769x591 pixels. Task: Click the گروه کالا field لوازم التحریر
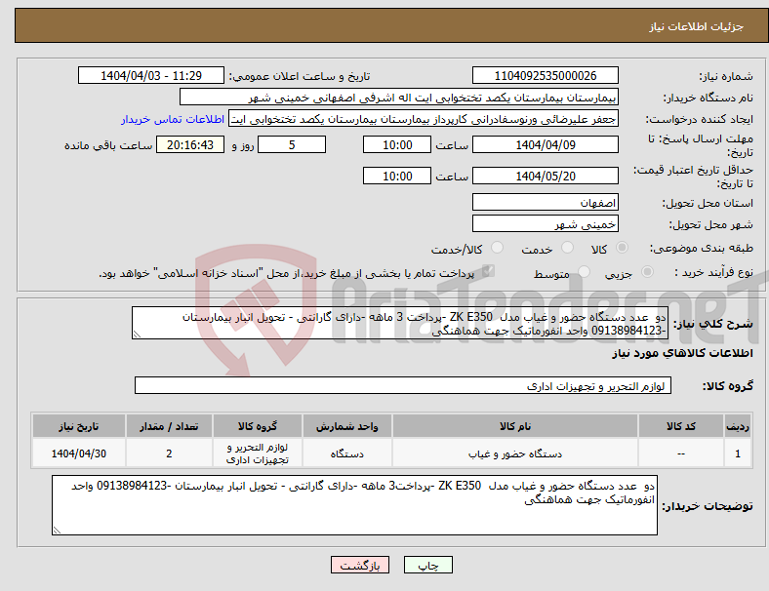pyautogui.click(x=403, y=385)
